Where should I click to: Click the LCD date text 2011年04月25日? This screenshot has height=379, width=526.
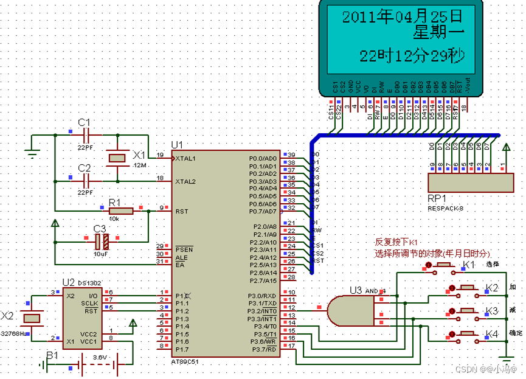[x=402, y=16]
